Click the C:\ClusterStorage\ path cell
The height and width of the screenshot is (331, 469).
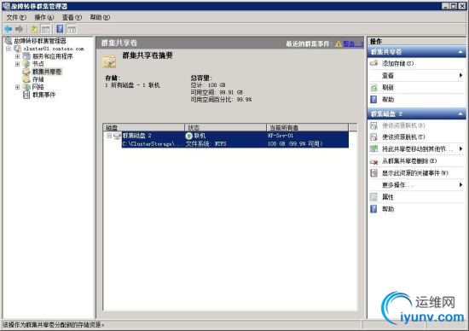coord(152,143)
